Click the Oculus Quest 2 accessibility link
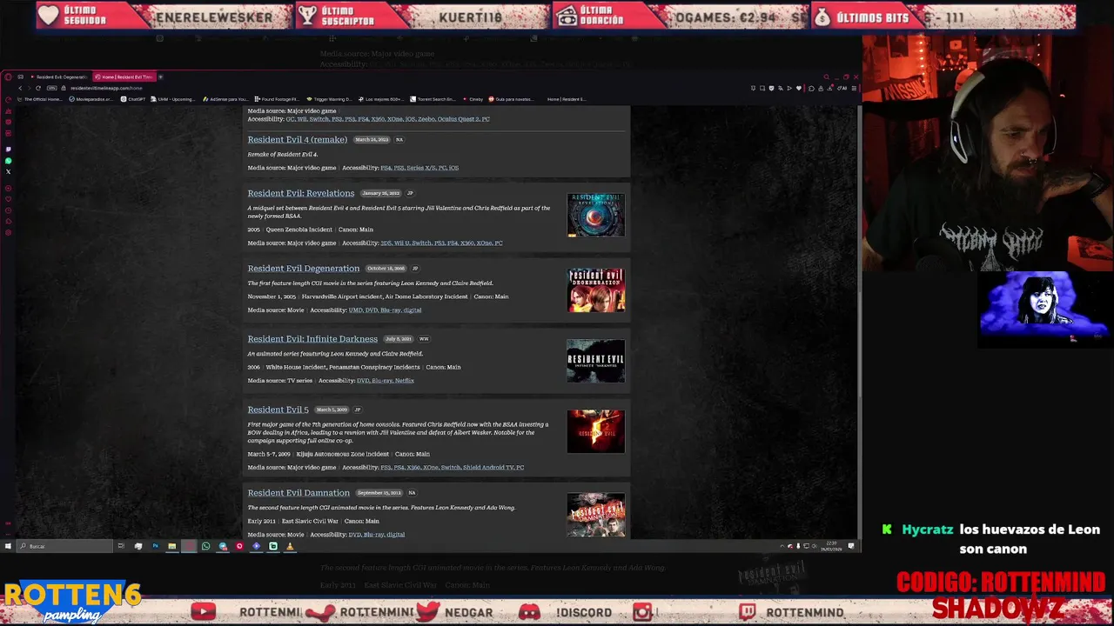The width and height of the screenshot is (1114, 626). click(x=458, y=119)
